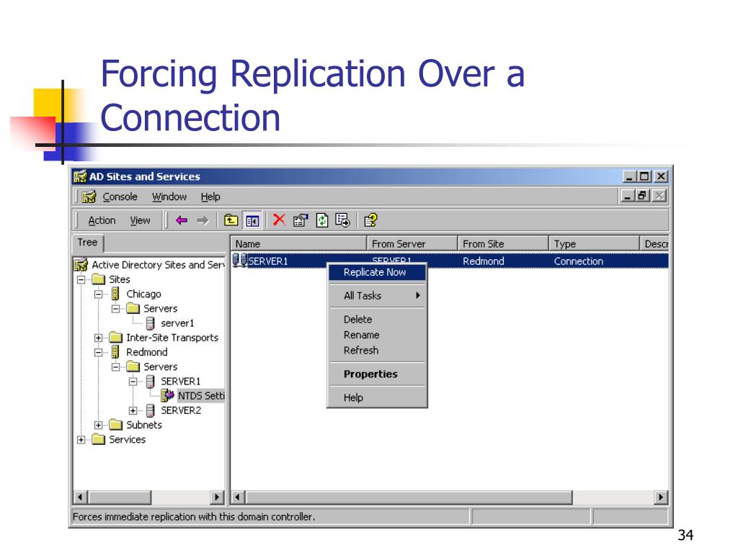Click the server1 icon under Chicago
This screenshot has height=553, width=738.
tap(150, 323)
